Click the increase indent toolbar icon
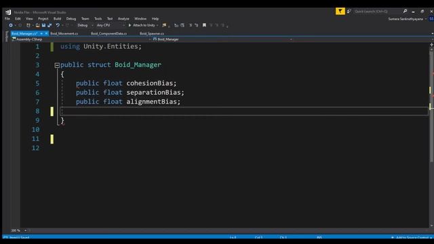This screenshot has height=244, width=434. (182, 25)
